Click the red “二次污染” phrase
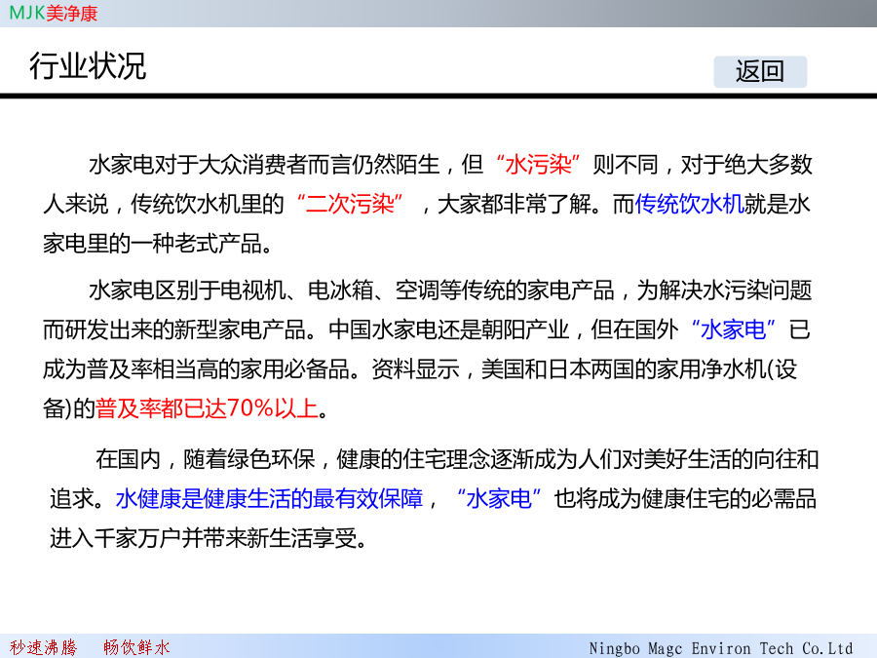 pyautogui.click(x=350, y=204)
